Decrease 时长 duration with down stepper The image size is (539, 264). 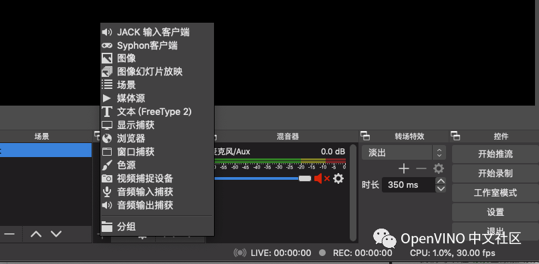click(441, 188)
